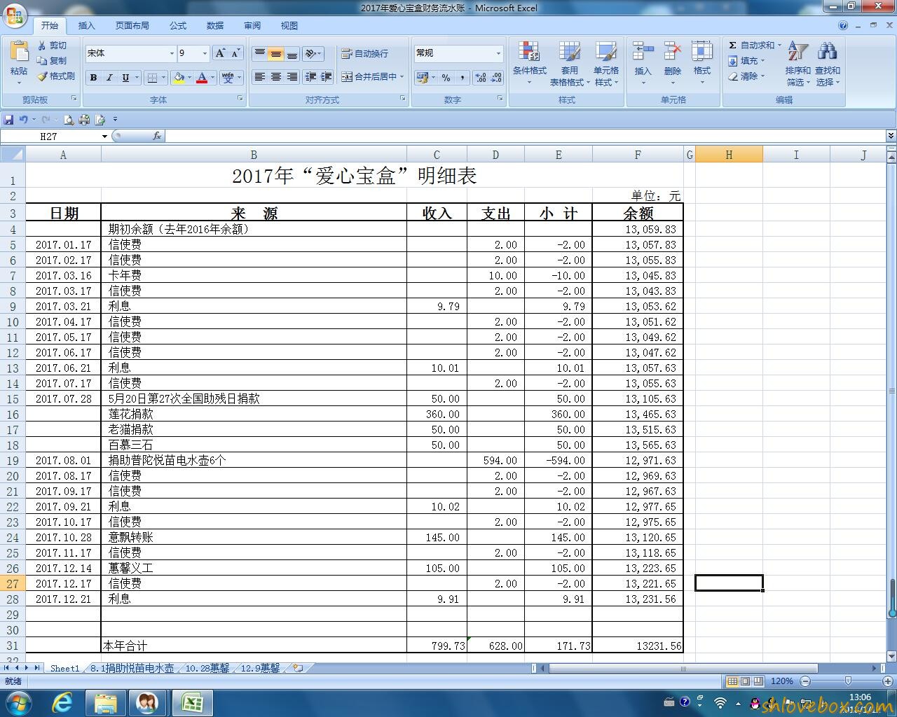Toggle Italic formatting
Image resolution: width=897 pixels, height=717 pixels.
click(109, 78)
